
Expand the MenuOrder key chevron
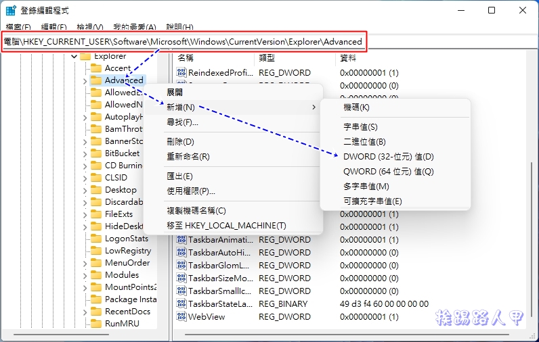85,264
